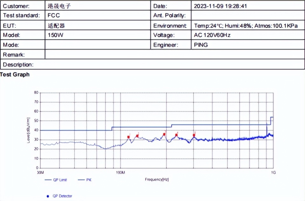Click the Test Graph heading
Screen dimensions: 305x201
pos(15,74)
